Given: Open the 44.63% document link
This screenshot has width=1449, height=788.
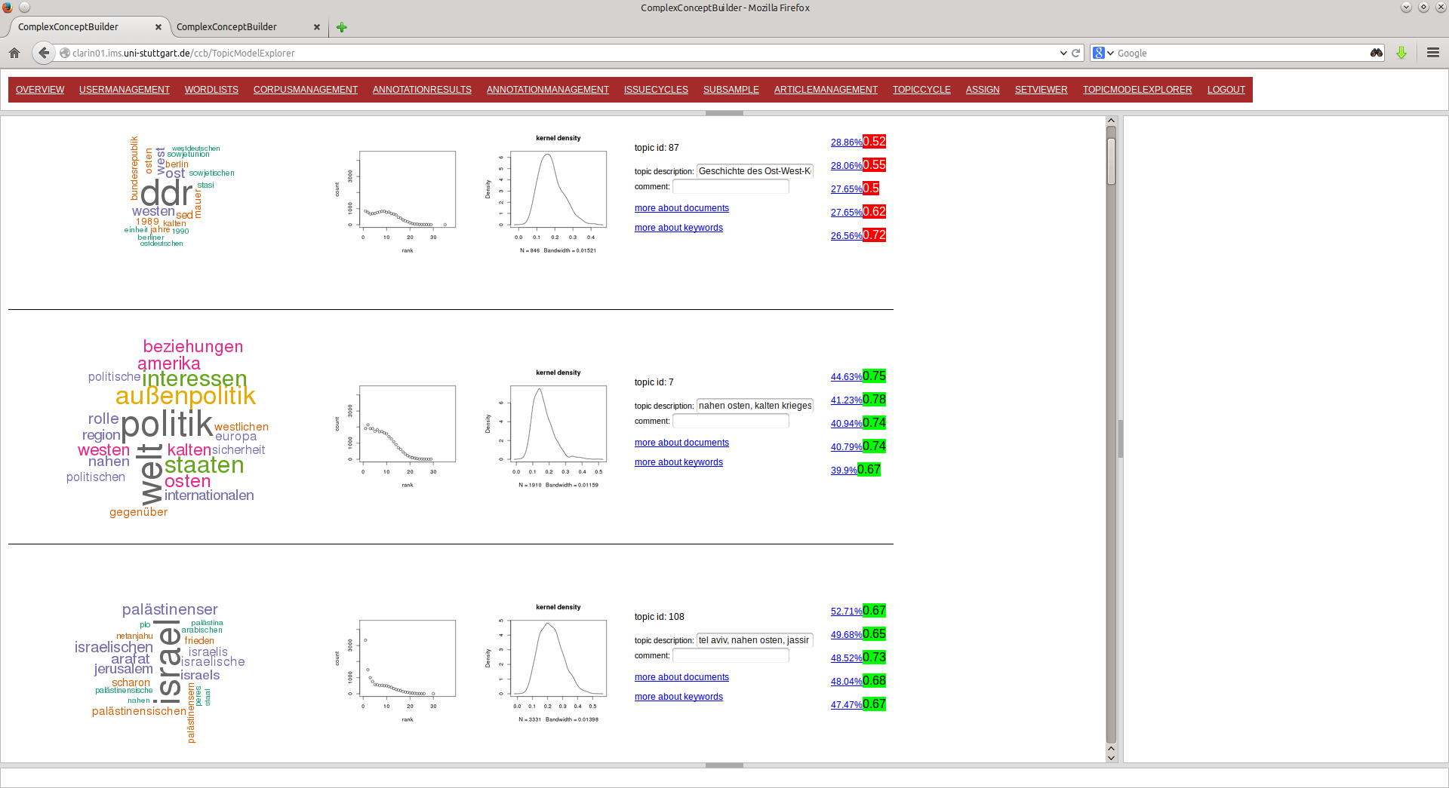Looking at the screenshot, I should pos(846,377).
